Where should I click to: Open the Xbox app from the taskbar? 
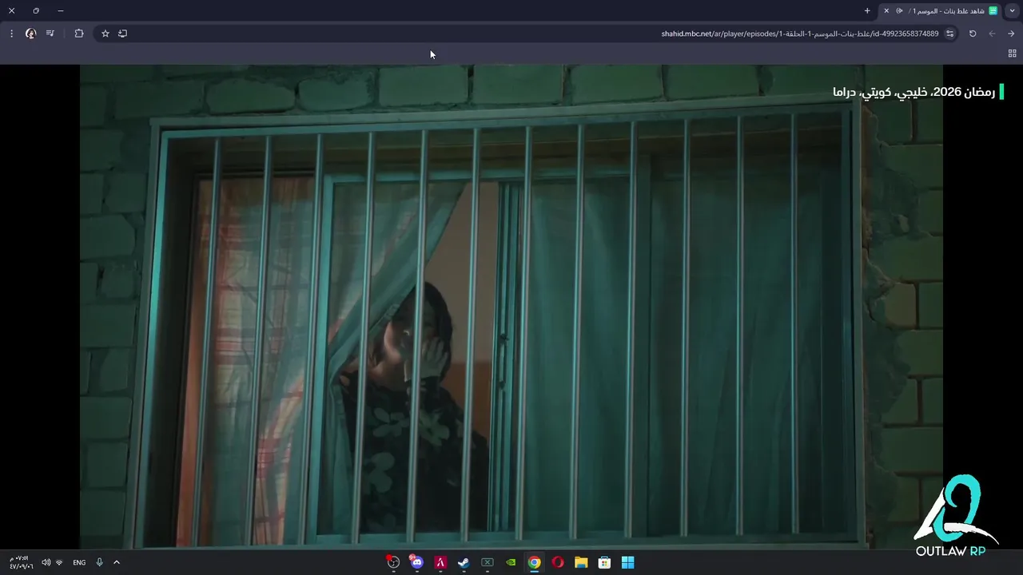pos(487,562)
